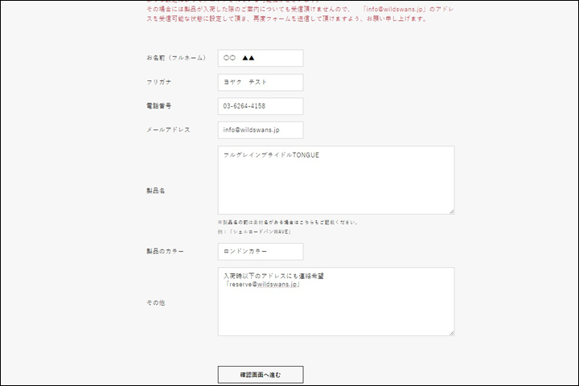Click the メールアドレス email field
Screen dimensions: 579x386
click(260, 130)
